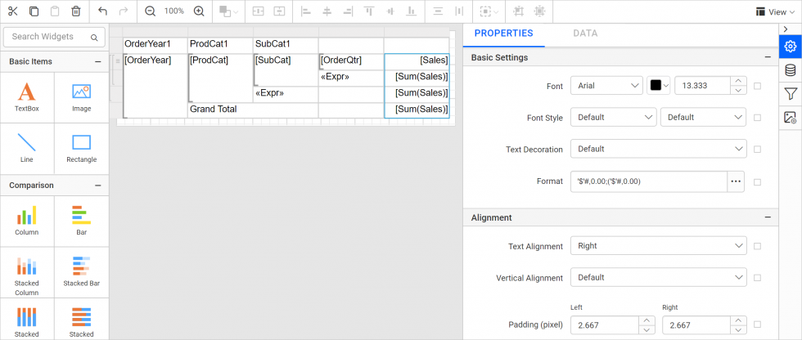This screenshot has width=802, height=340.
Task: Click the align left toolbar icon
Action: pos(306,11)
